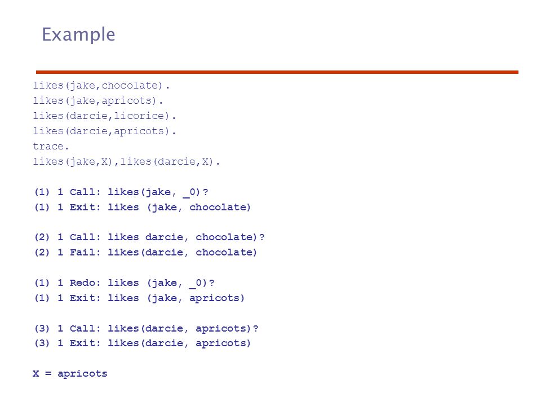Select the likes(jake,apricots) fact line
The width and height of the screenshot is (541, 406).
pos(97,100)
